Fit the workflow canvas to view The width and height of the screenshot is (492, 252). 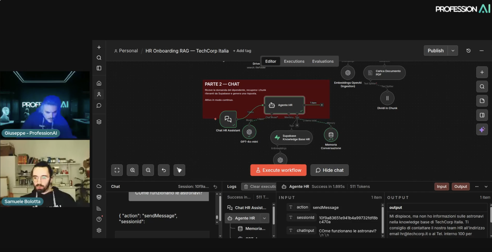117,170
